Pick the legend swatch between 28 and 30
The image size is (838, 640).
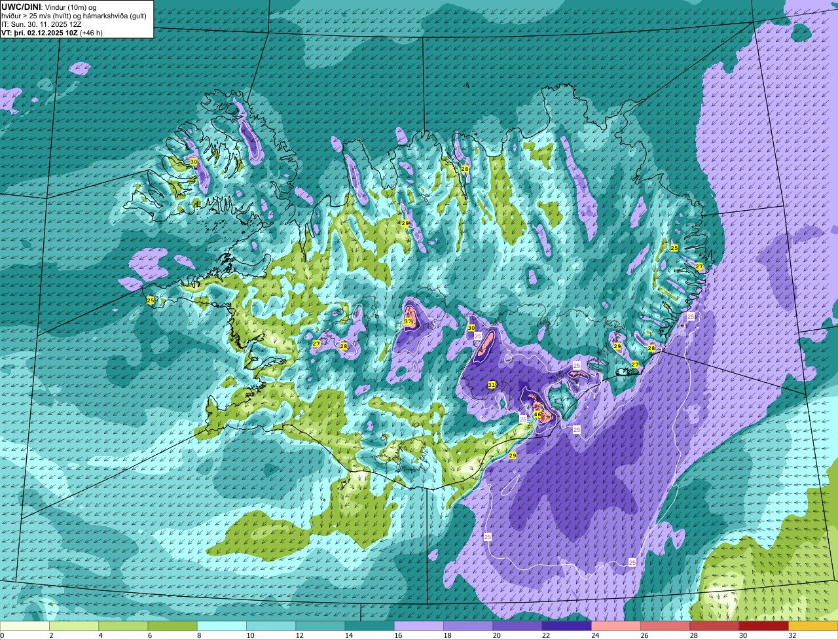point(714,626)
